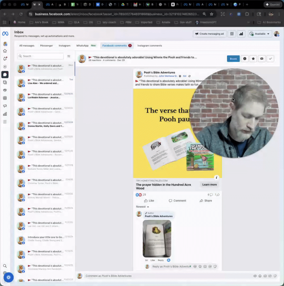Click the 'Reply as Pooh's Bible Adventures' field
Viewport: 284px width, 286px height.
pos(172,266)
